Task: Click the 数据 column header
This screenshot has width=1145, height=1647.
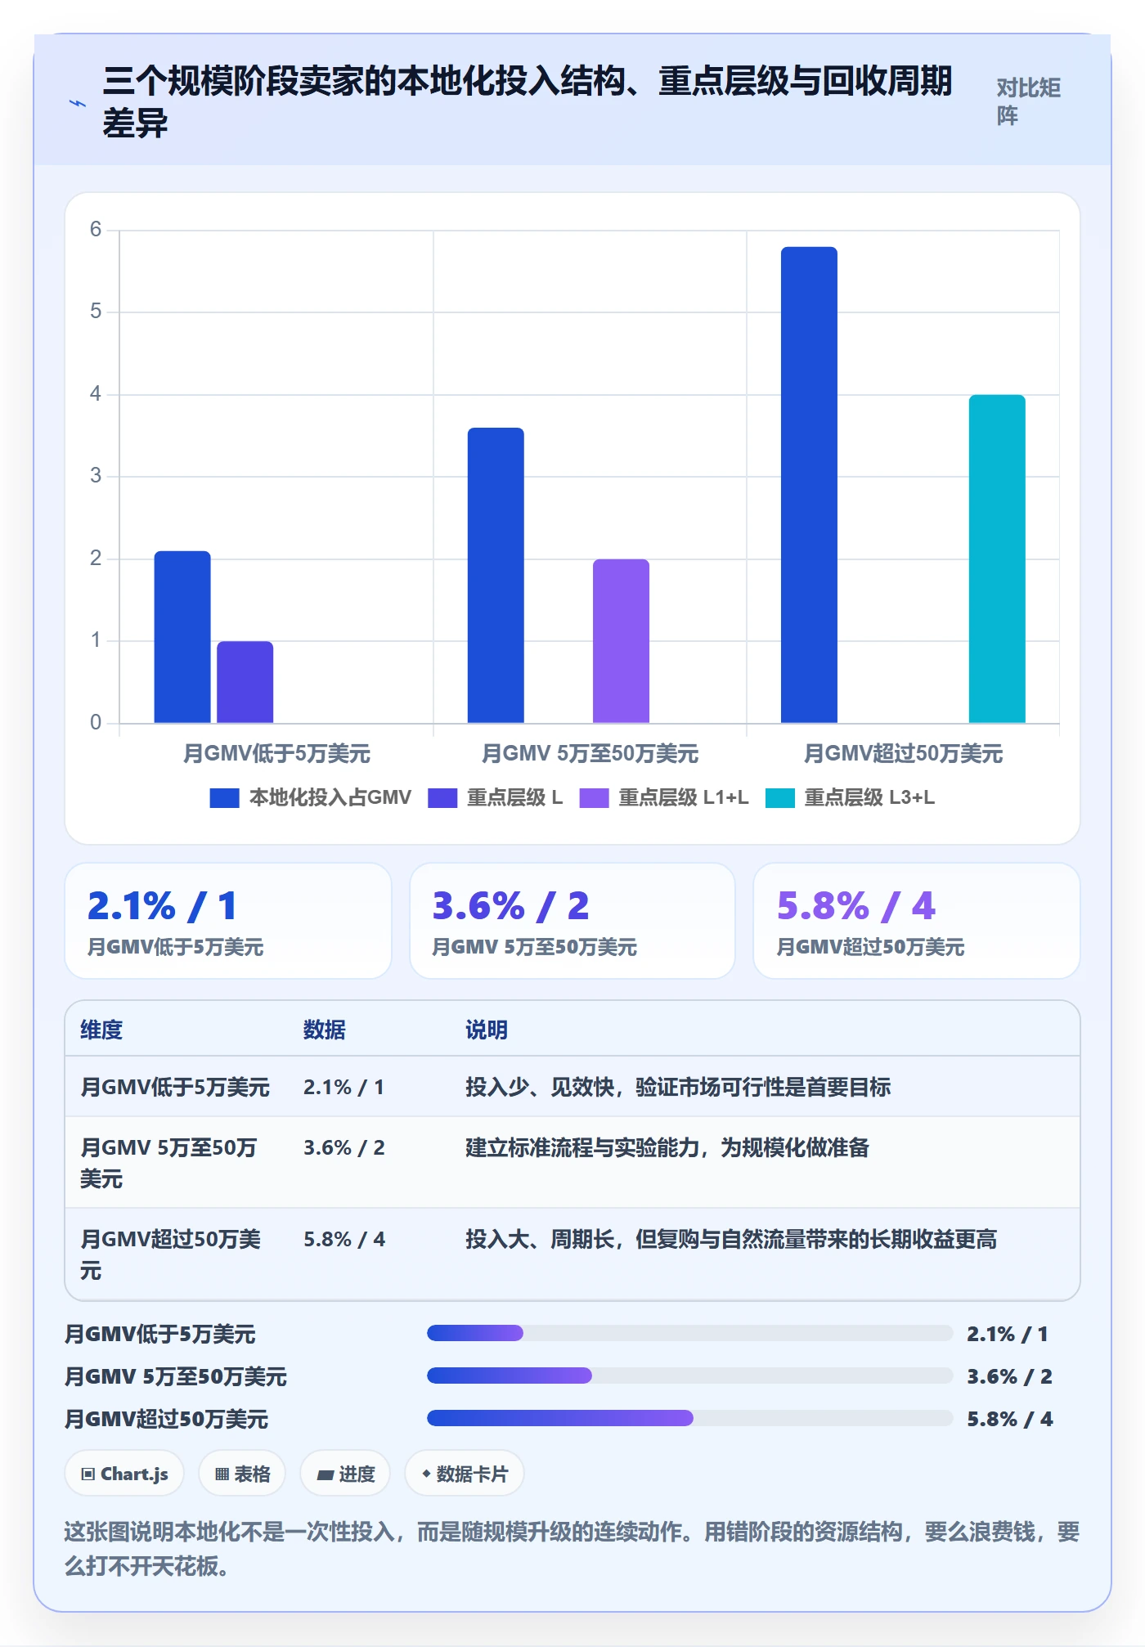Action: [325, 1030]
